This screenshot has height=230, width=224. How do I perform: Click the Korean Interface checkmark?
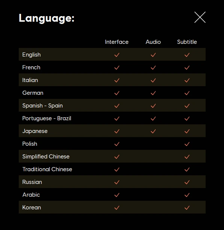(117, 208)
